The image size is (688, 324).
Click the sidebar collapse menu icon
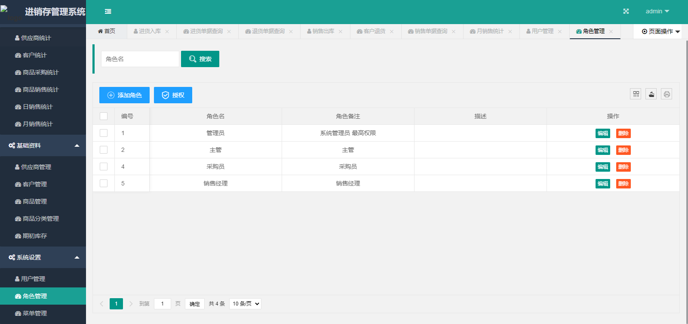(108, 12)
